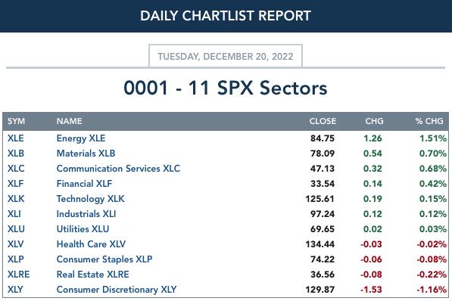This screenshot has width=452, height=301.
Task: Select Communication Services XLC link
Action: [x=118, y=169]
